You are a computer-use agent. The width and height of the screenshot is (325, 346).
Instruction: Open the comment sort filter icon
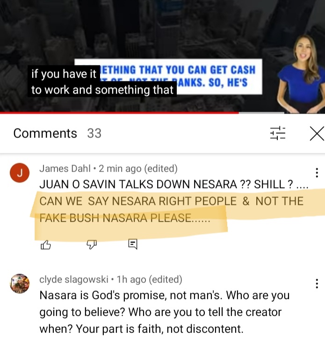pos(278,133)
